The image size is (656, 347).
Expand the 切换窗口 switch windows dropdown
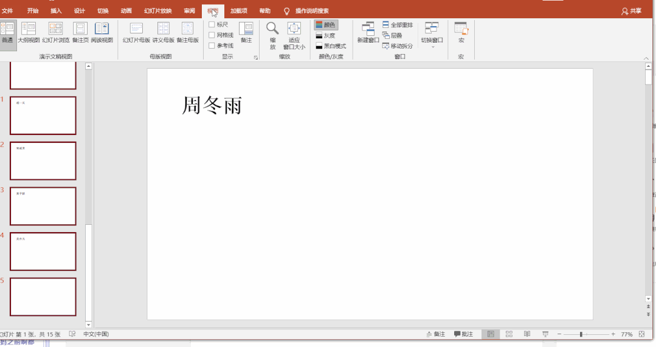click(432, 33)
